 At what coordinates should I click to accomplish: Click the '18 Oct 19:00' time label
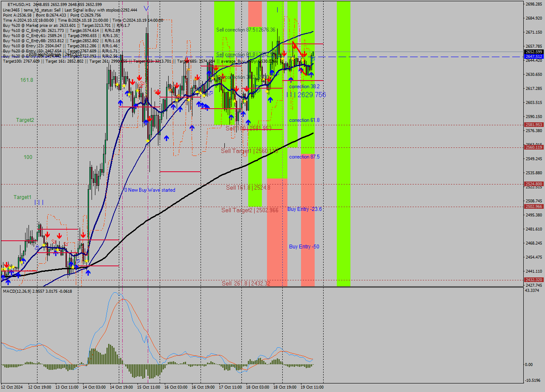pos(285,387)
